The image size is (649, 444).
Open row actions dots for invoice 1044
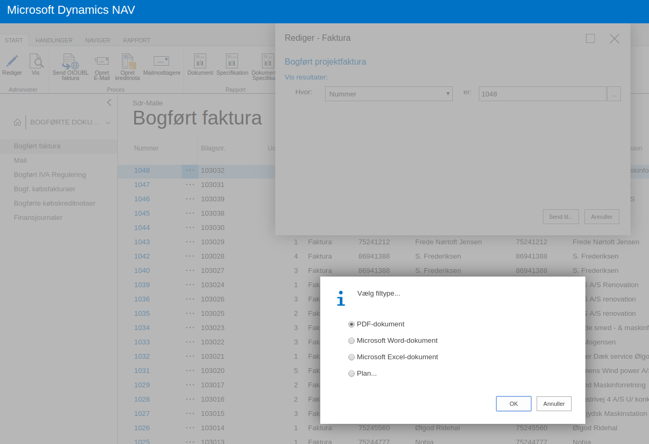pyautogui.click(x=190, y=227)
